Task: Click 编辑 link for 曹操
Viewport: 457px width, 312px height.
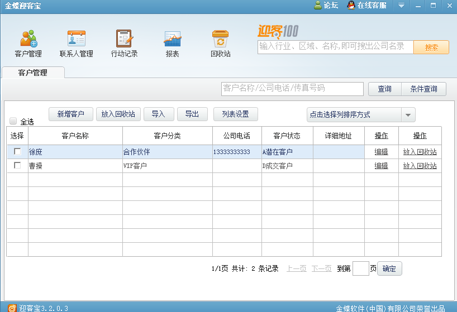Action: pos(381,166)
